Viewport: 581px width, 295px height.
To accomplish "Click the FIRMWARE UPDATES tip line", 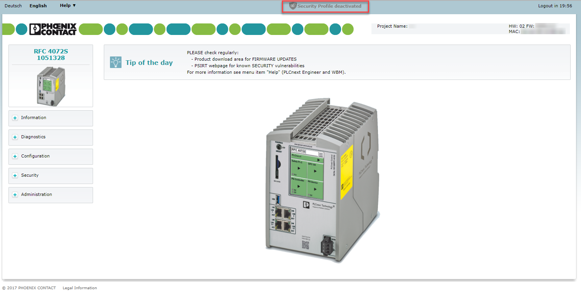I will click(244, 60).
